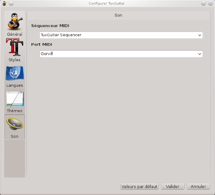The width and height of the screenshot is (215, 195).
Task: Open the 'Gervill' port combo box
Action: tap(121, 54)
